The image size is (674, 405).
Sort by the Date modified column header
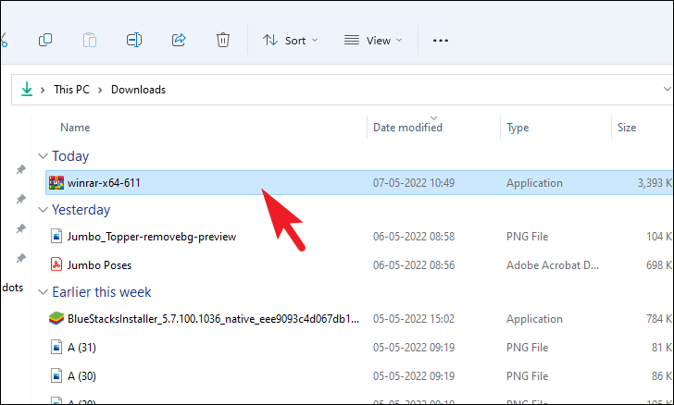[x=407, y=127]
